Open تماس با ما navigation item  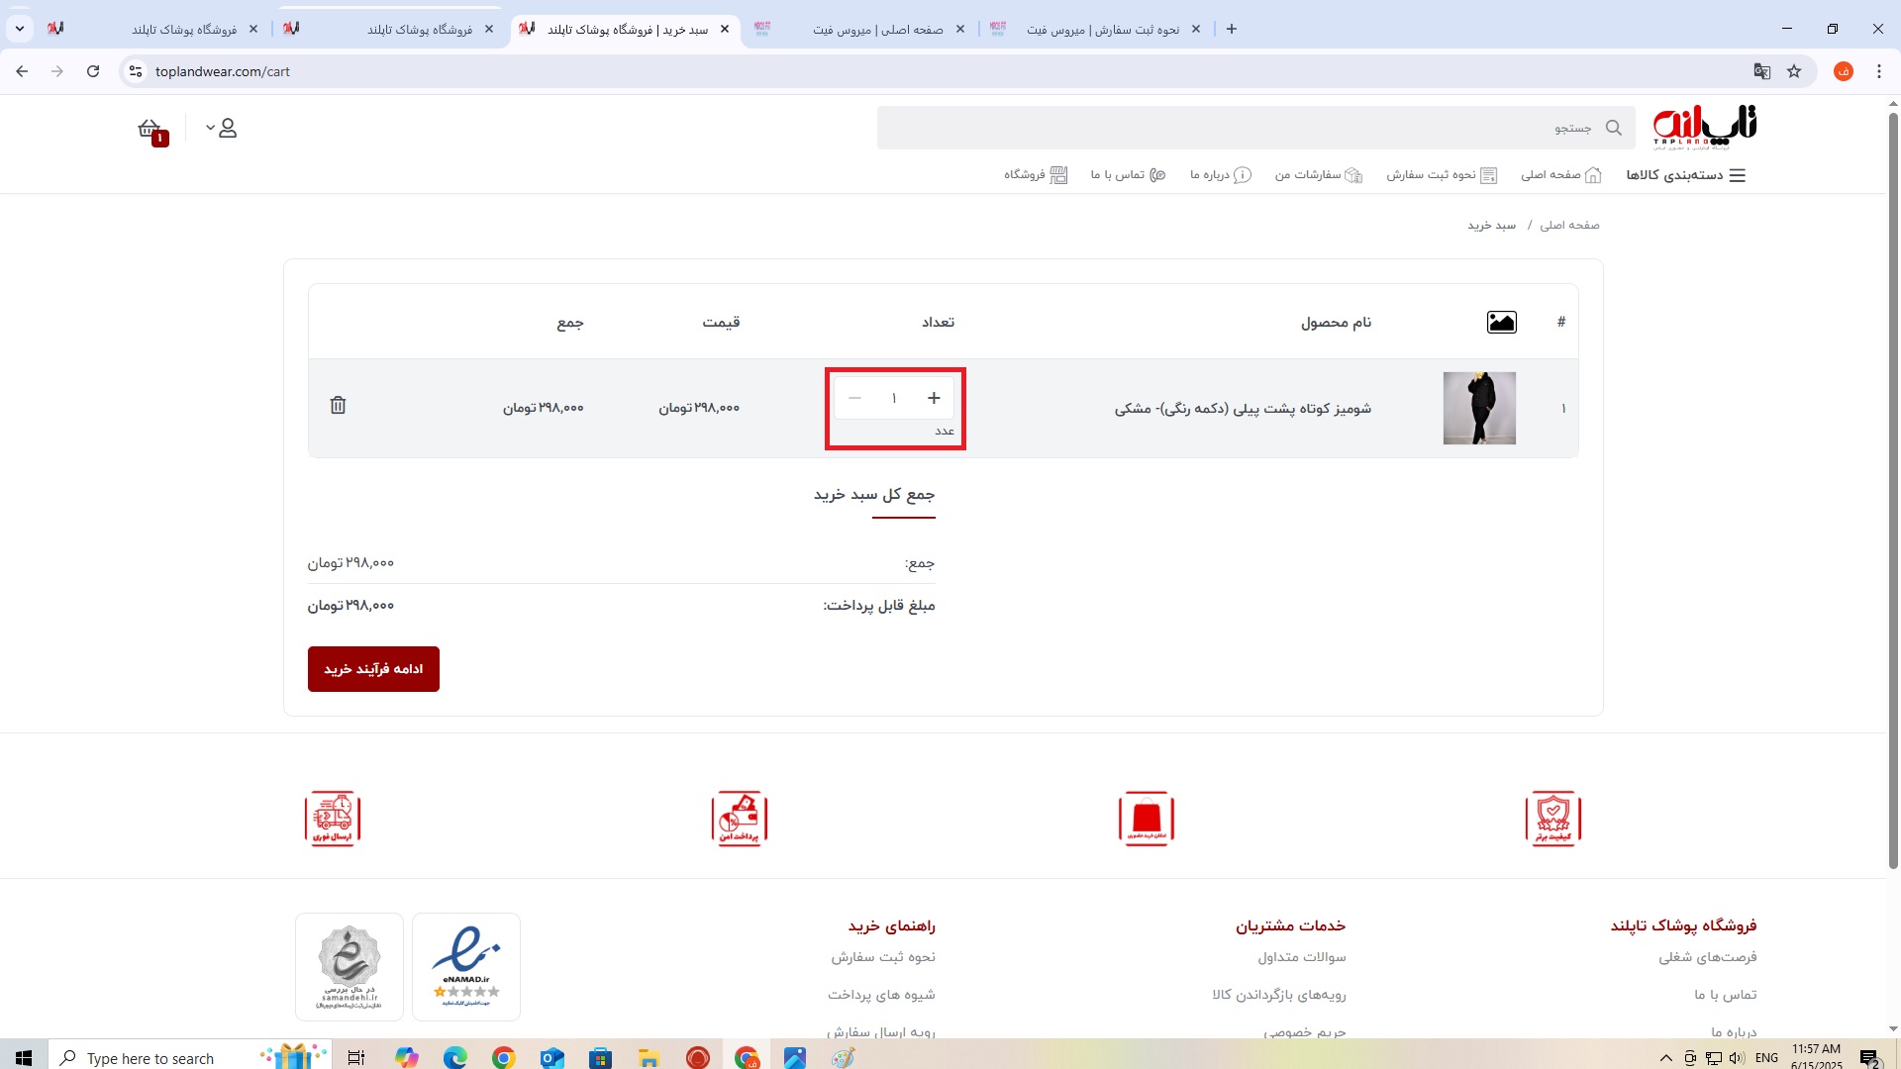pos(1129,175)
